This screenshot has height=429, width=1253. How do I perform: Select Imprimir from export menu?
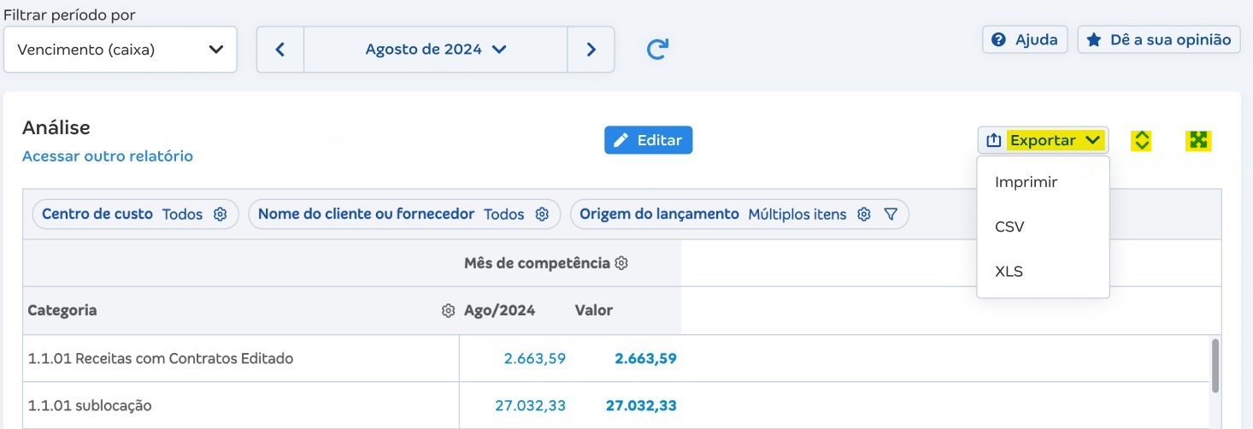pyautogui.click(x=1027, y=182)
